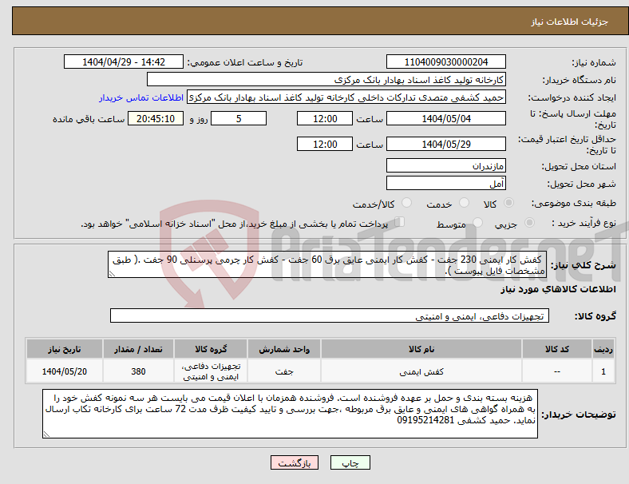Viewport: 629px width, 484px height.
Task: Click the buyer organization name field
Action: 326,79
